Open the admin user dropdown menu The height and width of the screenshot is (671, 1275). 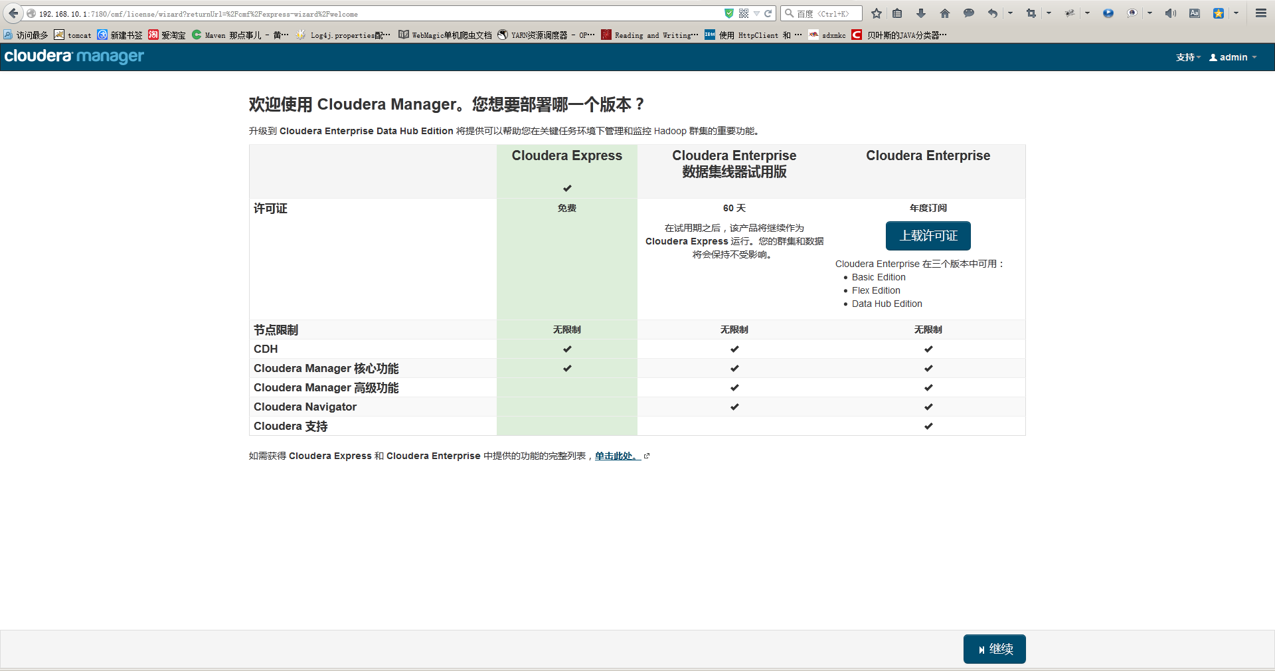[1233, 57]
